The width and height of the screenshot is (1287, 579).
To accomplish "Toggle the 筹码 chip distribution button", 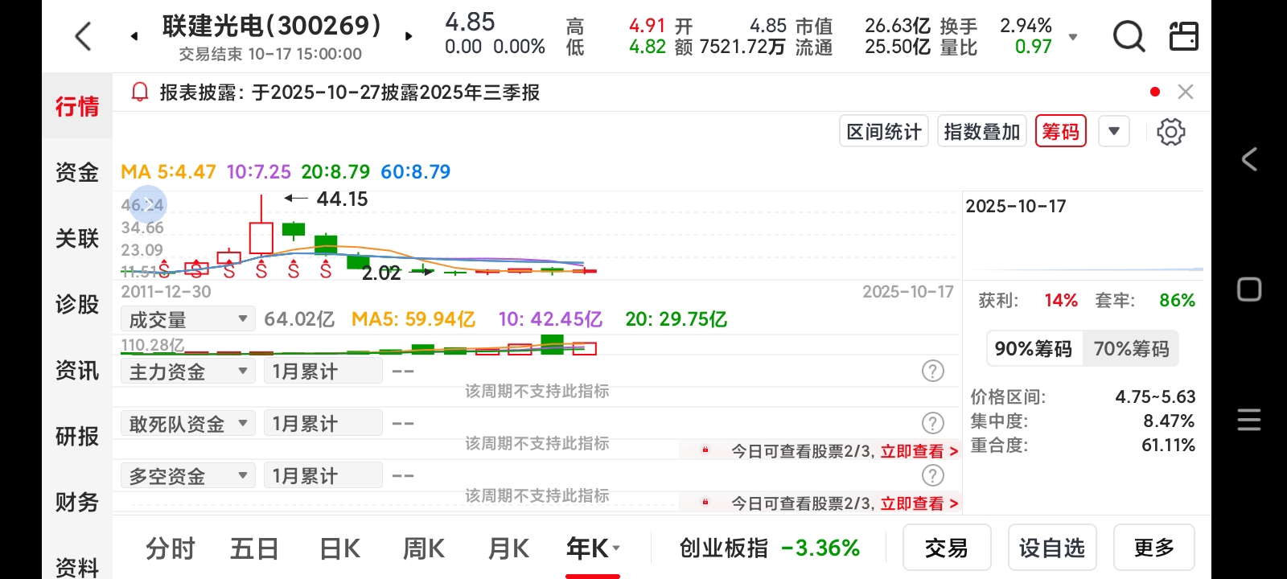I will 1061,131.
